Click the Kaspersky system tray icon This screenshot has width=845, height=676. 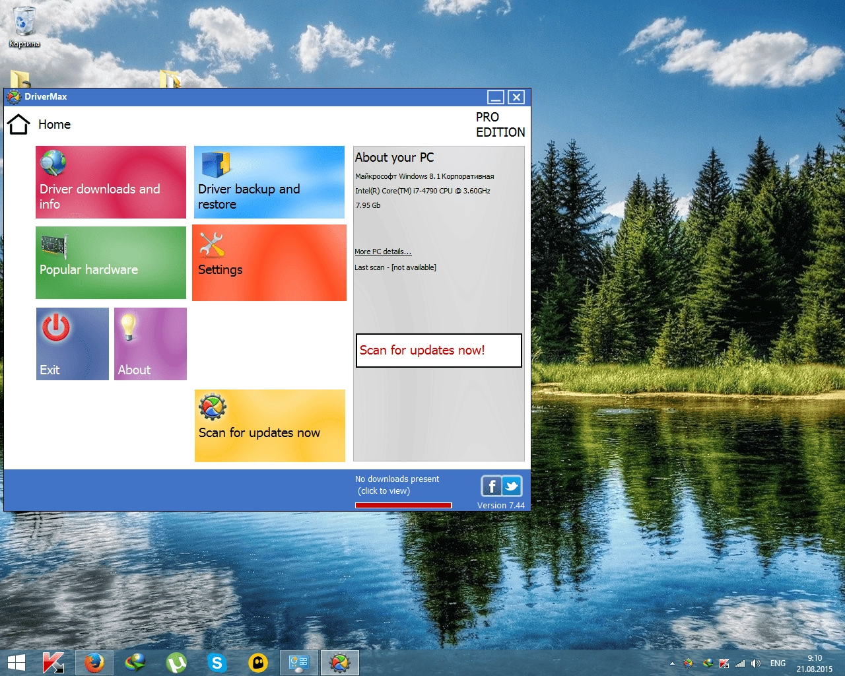pos(724,663)
